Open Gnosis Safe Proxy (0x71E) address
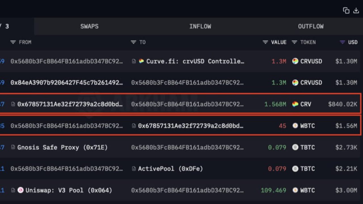Viewport: 363px width, 204px height. click(x=62, y=147)
